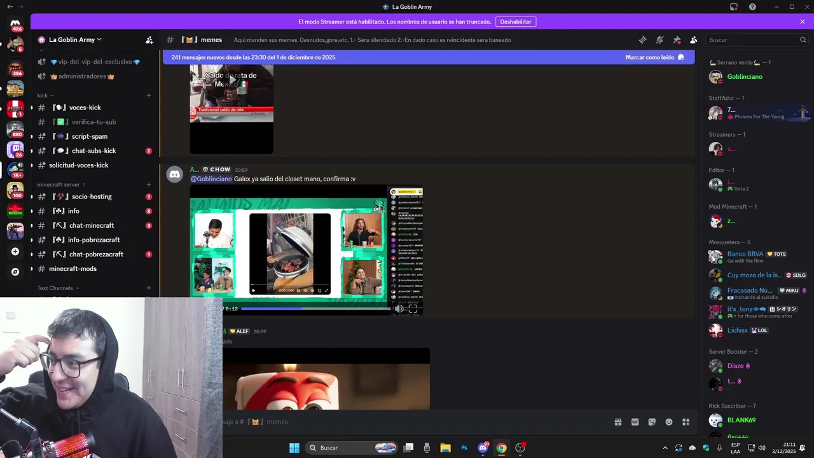
Task: Open the Threads icon in channel header
Action: click(642, 39)
